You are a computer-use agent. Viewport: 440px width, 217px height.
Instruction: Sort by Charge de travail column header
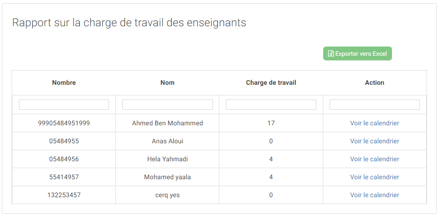point(271,82)
